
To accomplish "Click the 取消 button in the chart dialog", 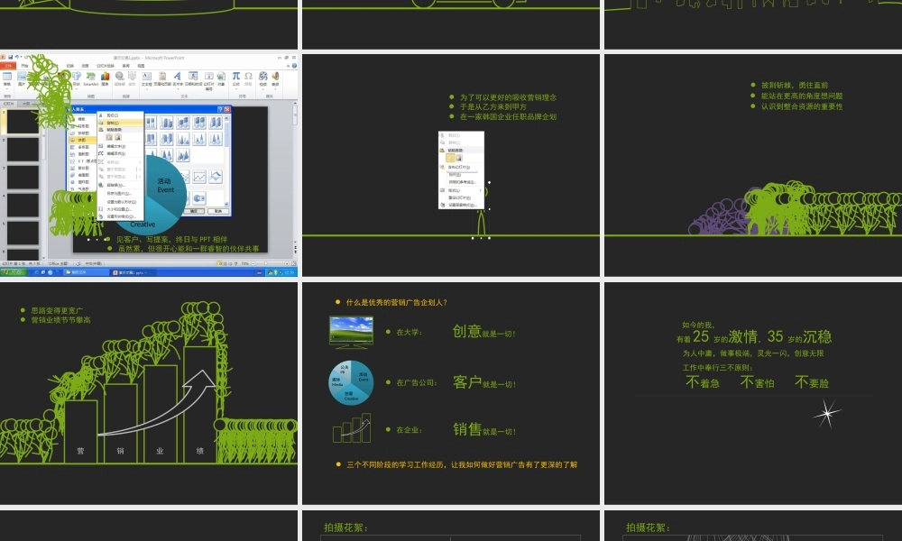I will click(217, 211).
